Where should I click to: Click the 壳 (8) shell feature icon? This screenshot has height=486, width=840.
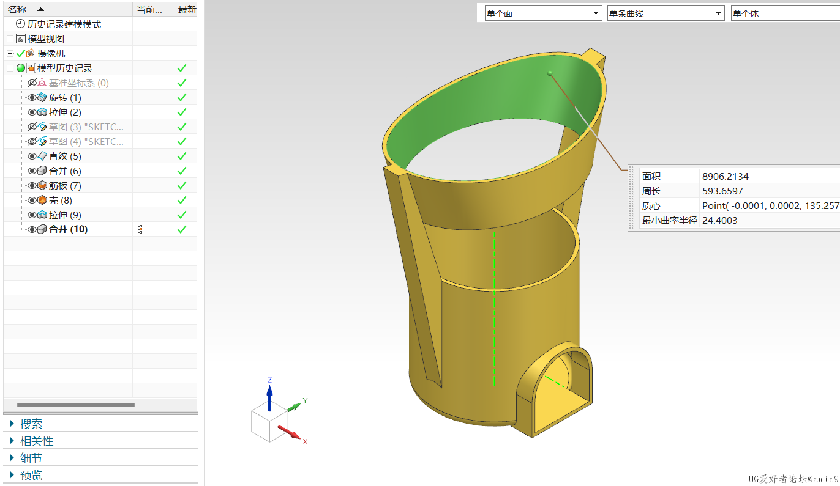pyautogui.click(x=42, y=200)
